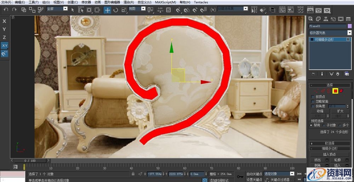Click the Pin Stack icon
The height and width of the screenshot is (182, 354).
pos(313,74)
